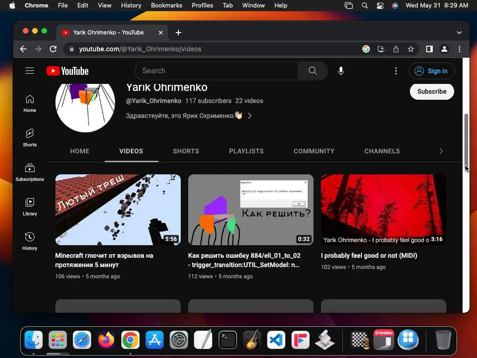Open Chrome three-dot menu
This screenshot has height=358, width=477.
[x=459, y=49]
